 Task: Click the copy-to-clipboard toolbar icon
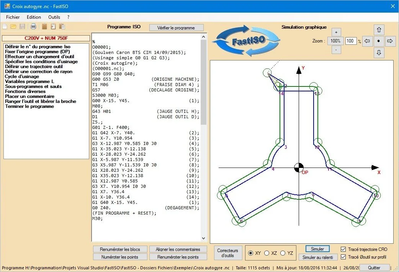[62, 26]
